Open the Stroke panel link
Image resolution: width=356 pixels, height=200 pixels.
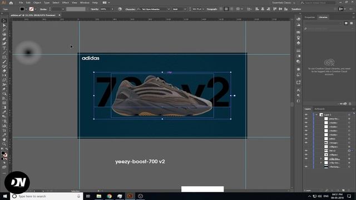pyautogui.click(x=43, y=9)
